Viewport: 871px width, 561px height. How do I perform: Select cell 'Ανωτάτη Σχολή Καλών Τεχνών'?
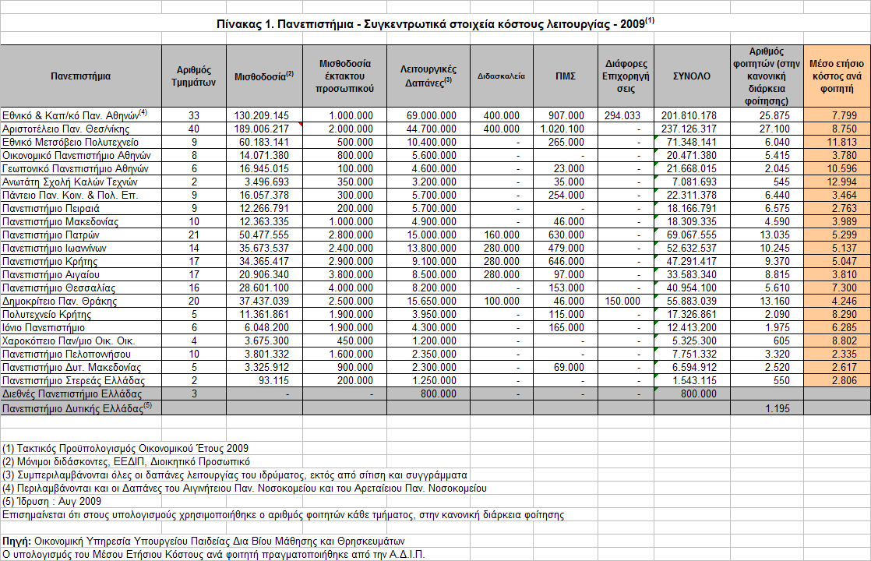tap(80, 182)
